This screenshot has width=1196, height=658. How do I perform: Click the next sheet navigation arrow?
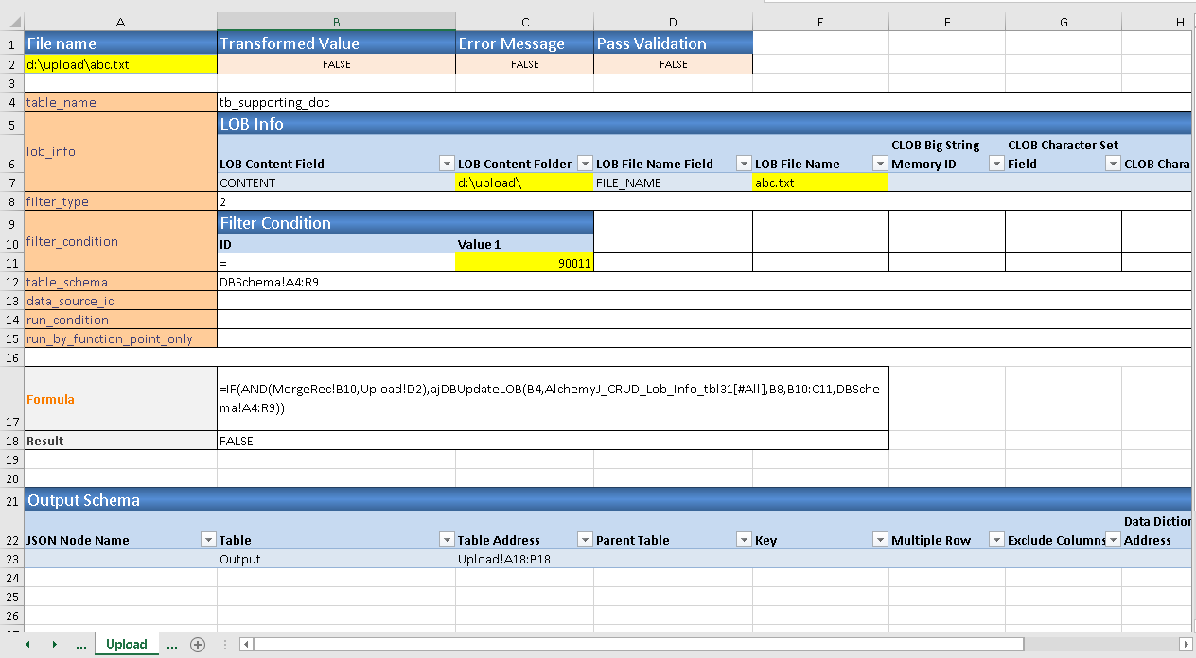click(x=54, y=644)
